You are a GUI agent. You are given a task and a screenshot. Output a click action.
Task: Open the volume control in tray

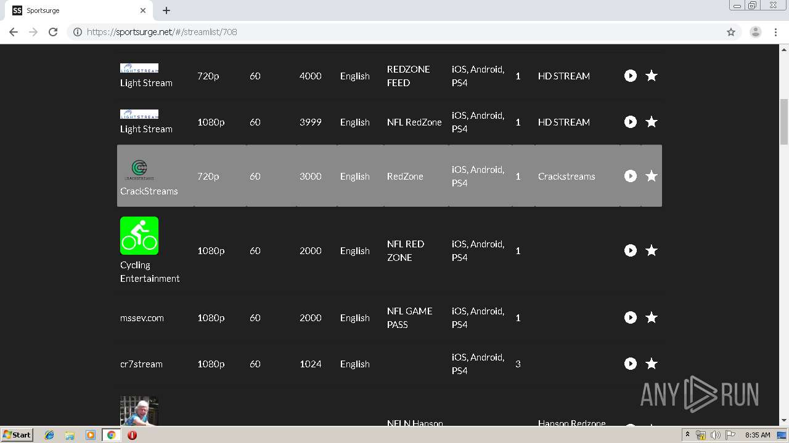(715, 435)
